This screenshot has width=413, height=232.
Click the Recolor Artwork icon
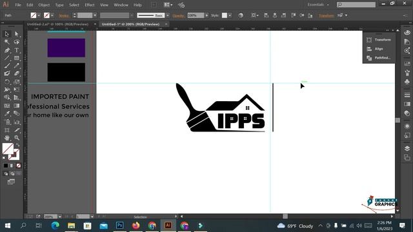(x=241, y=15)
